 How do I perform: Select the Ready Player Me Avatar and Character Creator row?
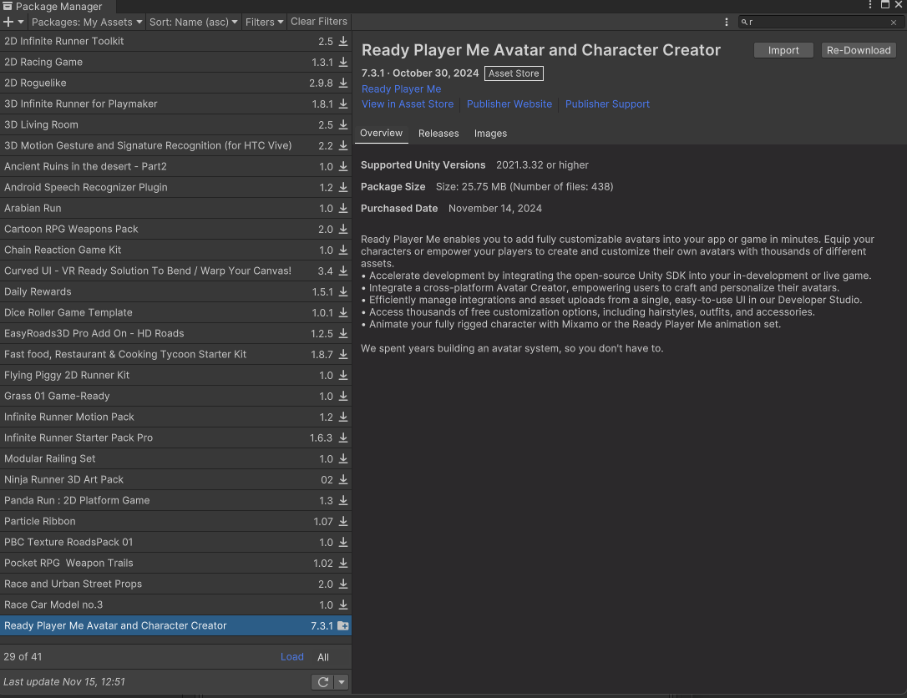(x=176, y=625)
